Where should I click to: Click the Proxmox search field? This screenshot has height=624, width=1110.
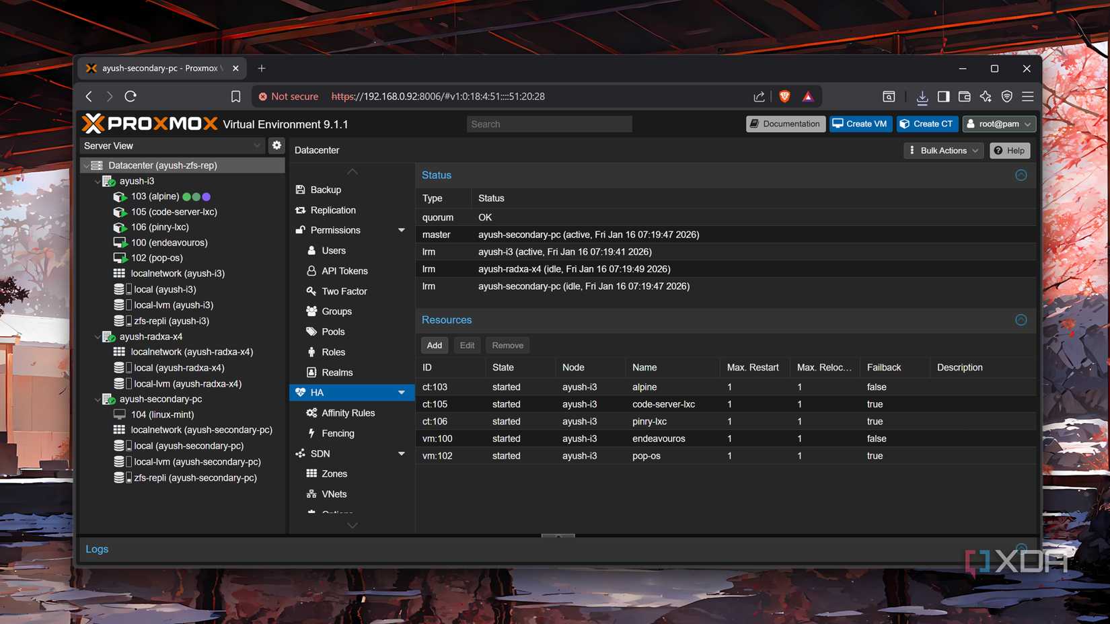549,124
